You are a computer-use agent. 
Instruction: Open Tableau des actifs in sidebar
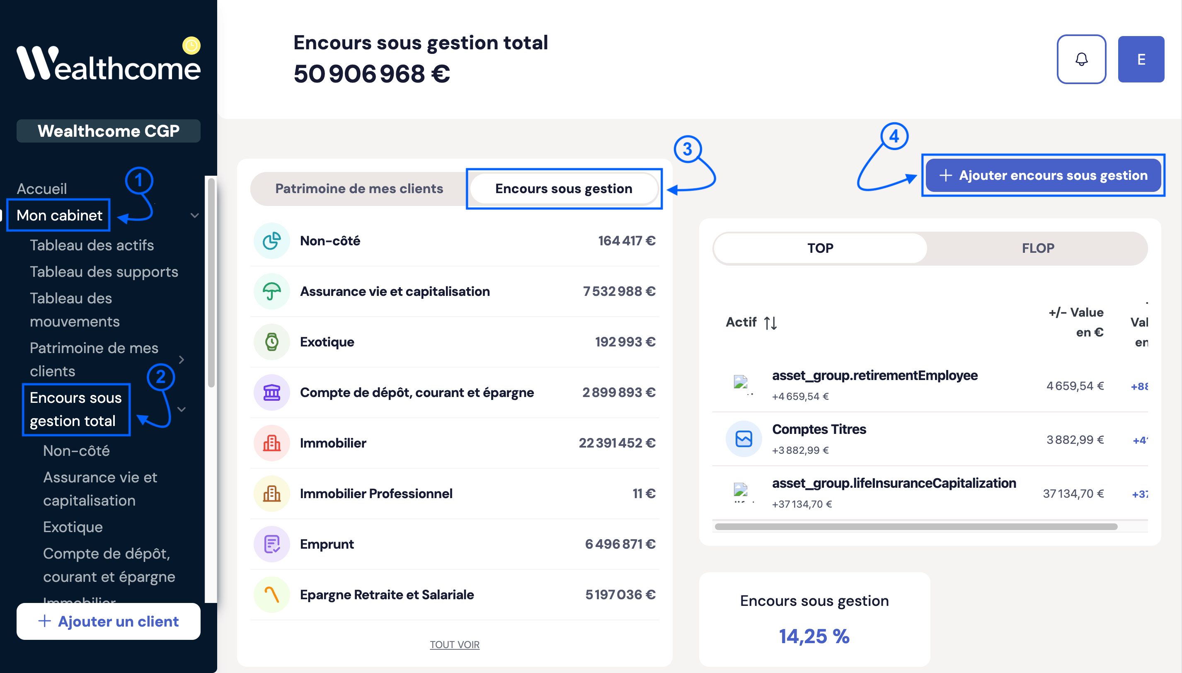[x=92, y=245]
